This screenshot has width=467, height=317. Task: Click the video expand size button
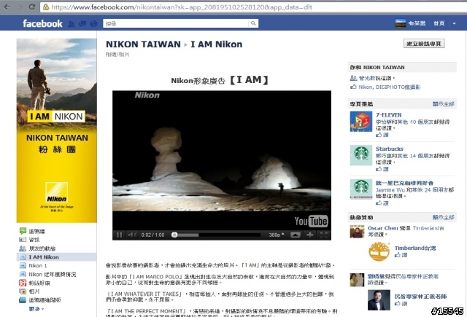click(295, 235)
